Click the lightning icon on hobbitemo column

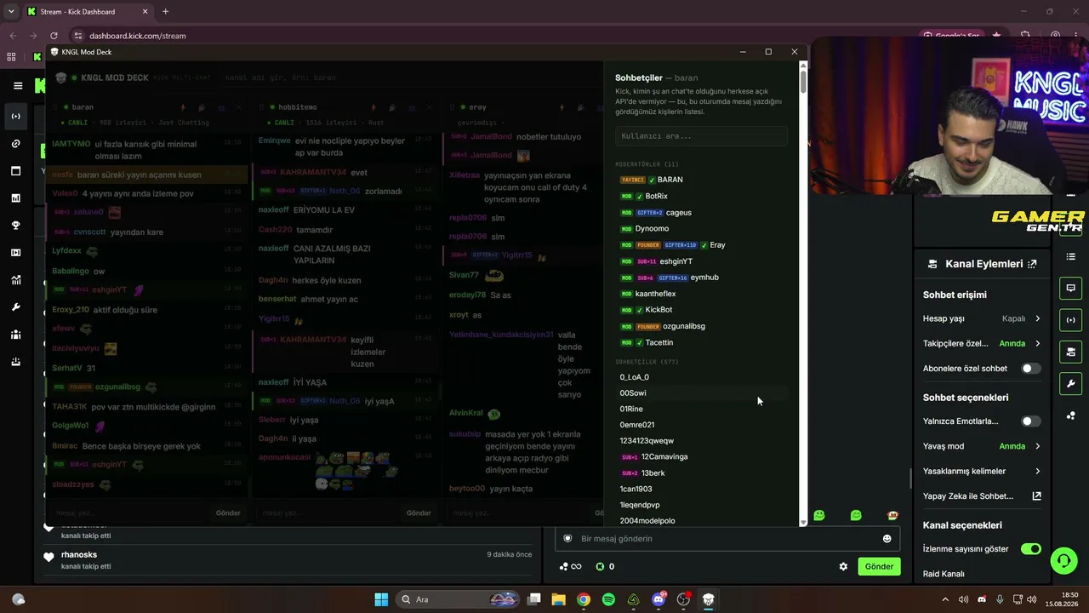[x=373, y=107]
